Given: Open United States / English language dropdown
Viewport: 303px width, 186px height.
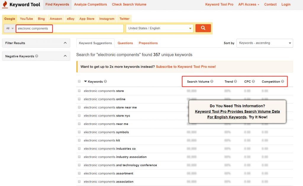Looking at the screenshot, I should point(159,28).
